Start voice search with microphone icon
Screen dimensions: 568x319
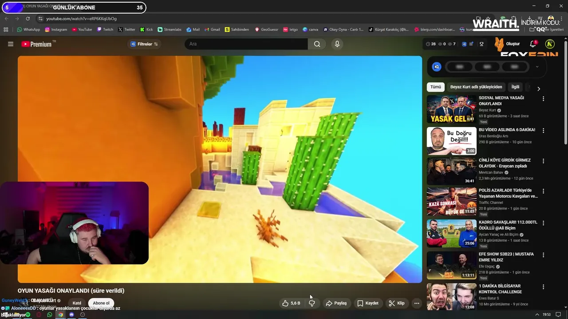click(x=337, y=44)
